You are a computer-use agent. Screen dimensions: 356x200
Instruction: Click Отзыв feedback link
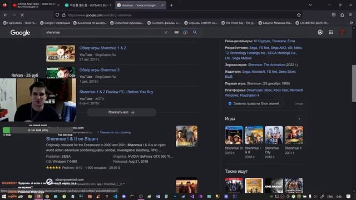[299, 104]
